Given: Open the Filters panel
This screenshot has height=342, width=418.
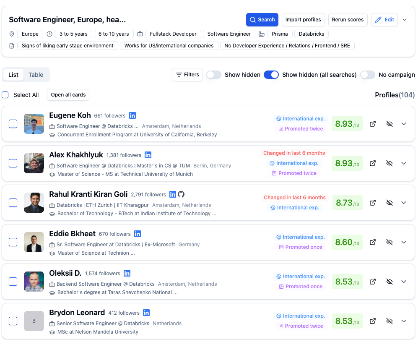Looking at the screenshot, I should (x=187, y=75).
